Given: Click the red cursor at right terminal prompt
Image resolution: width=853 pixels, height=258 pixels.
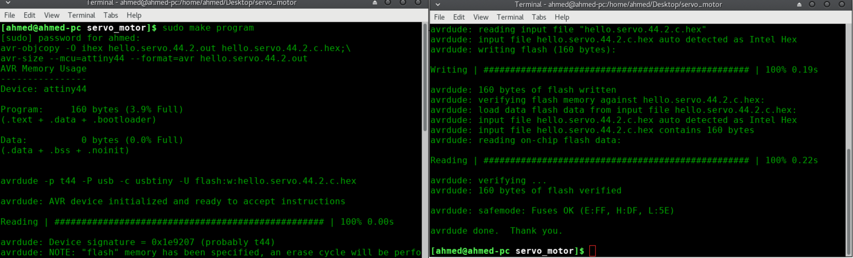Looking at the screenshot, I should point(592,251).
